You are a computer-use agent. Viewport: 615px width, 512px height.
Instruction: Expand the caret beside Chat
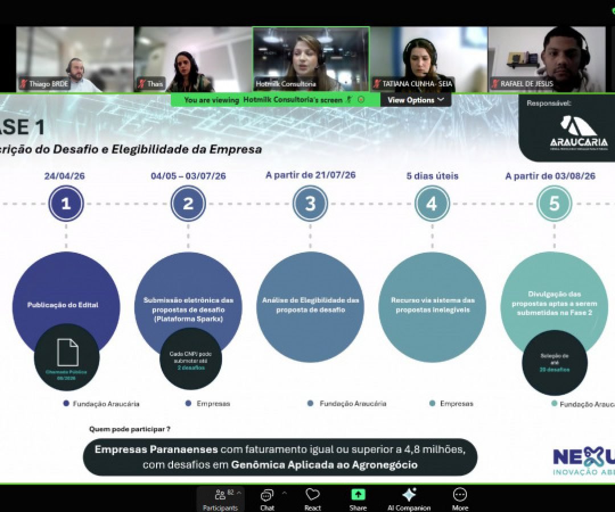coord(285,493)
